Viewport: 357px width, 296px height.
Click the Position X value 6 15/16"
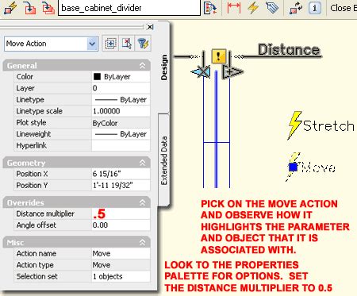tap(121, 174)
